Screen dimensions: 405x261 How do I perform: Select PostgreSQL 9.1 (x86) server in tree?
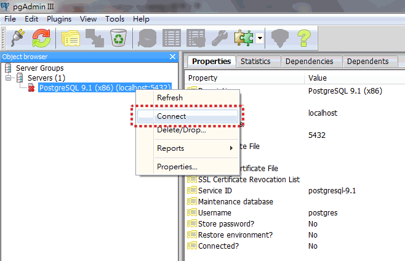click(105, 87)
